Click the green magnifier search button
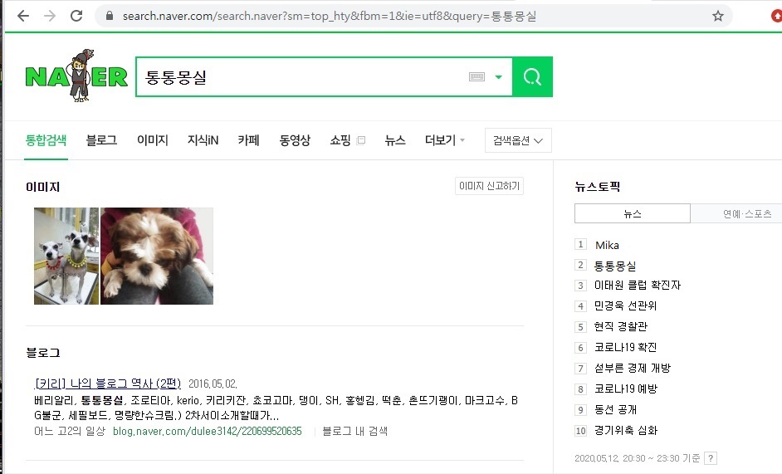The height and width of the screenshot is (474, 782). [x=532, y=77]
